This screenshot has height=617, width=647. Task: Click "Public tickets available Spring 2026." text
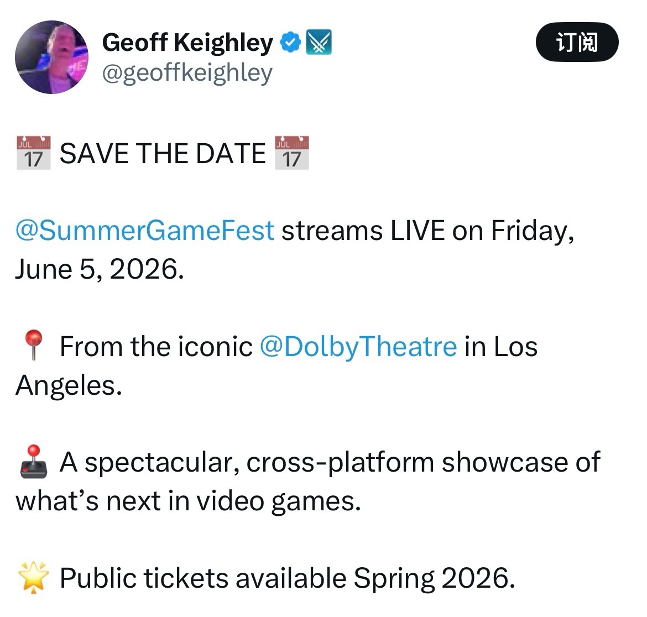pyautogui.click(x=287, y=578)
